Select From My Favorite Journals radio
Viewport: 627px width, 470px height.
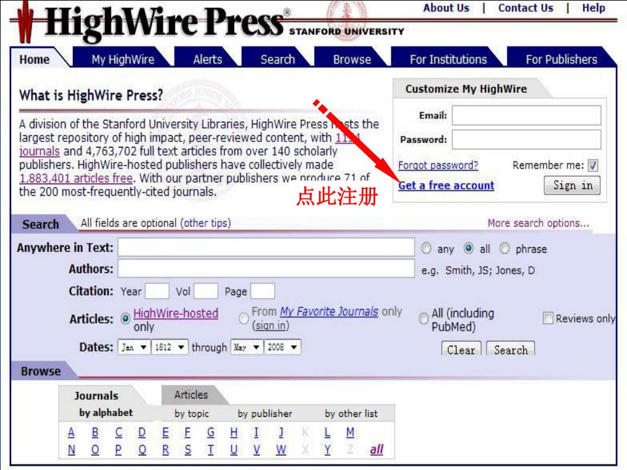pos(244,318)
